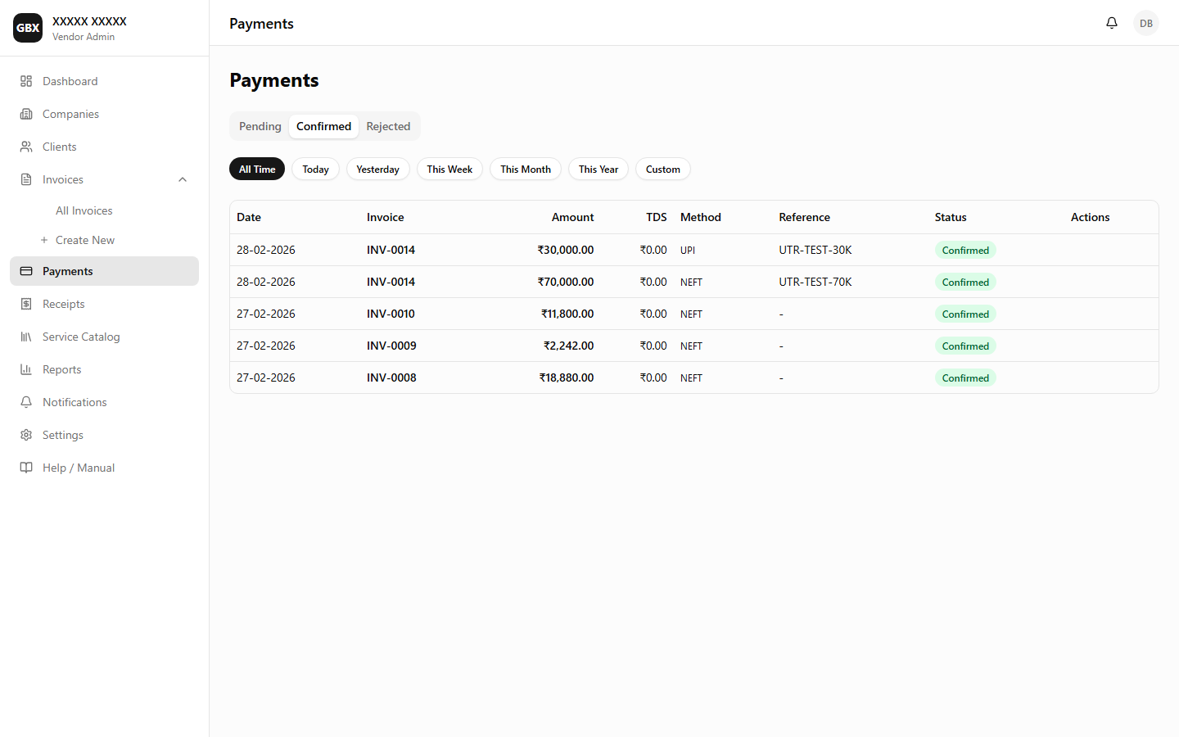Open Receipts page
The height and width of the screenshot is (737, 1179).
click(x=104, y=304)
